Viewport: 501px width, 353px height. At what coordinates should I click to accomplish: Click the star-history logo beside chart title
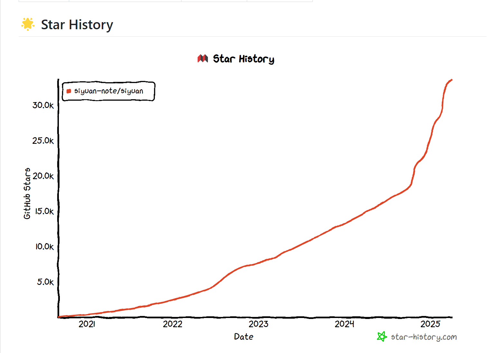click(x=203, y=58)
